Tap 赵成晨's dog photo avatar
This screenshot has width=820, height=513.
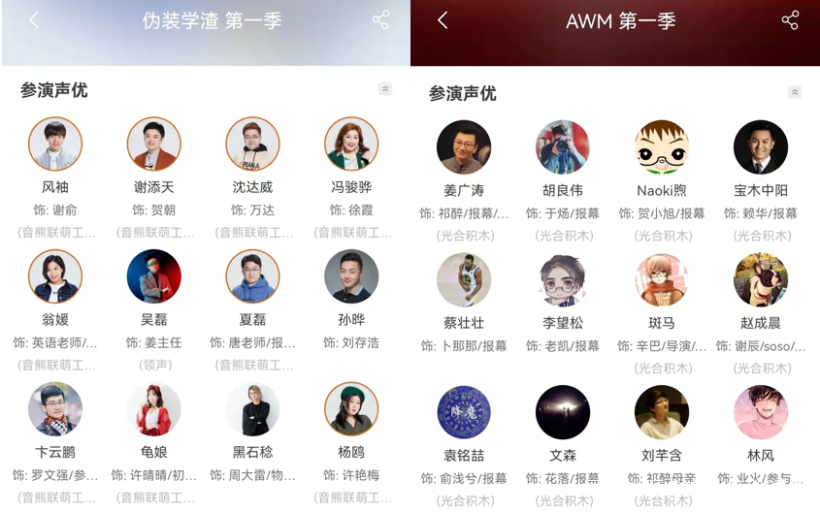(x=761, y=280)
